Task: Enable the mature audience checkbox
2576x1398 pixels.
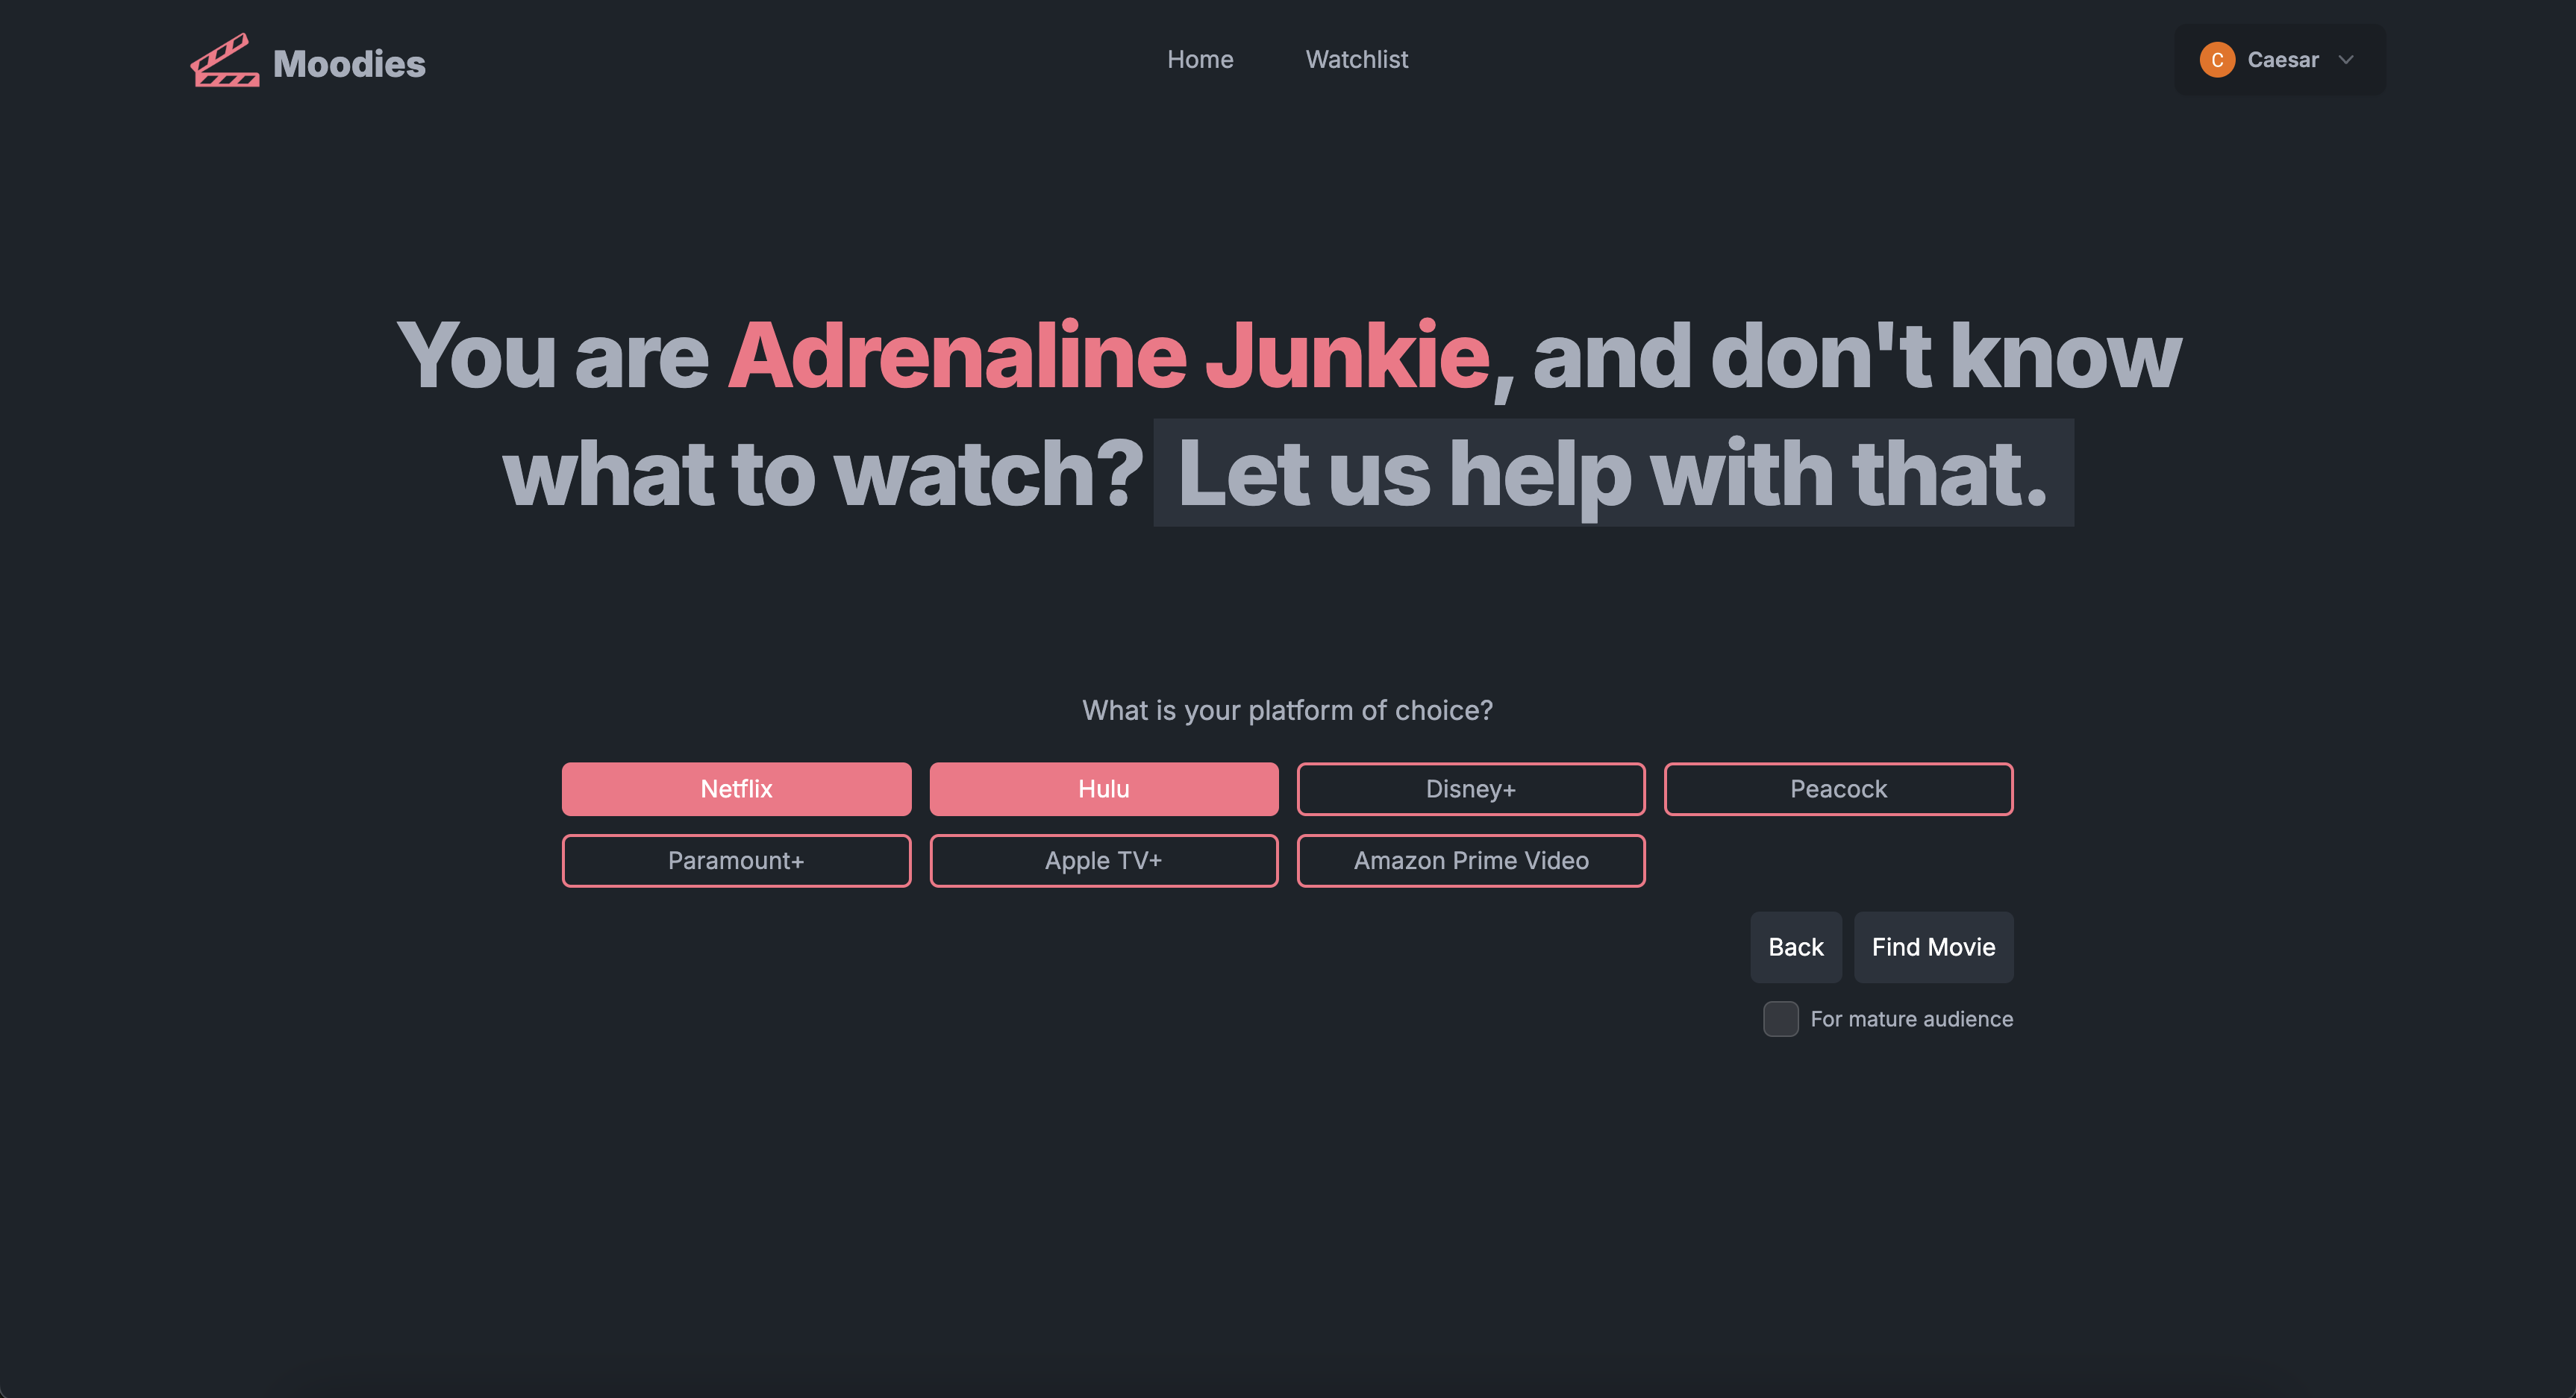Action: tap(1780, 1019)
